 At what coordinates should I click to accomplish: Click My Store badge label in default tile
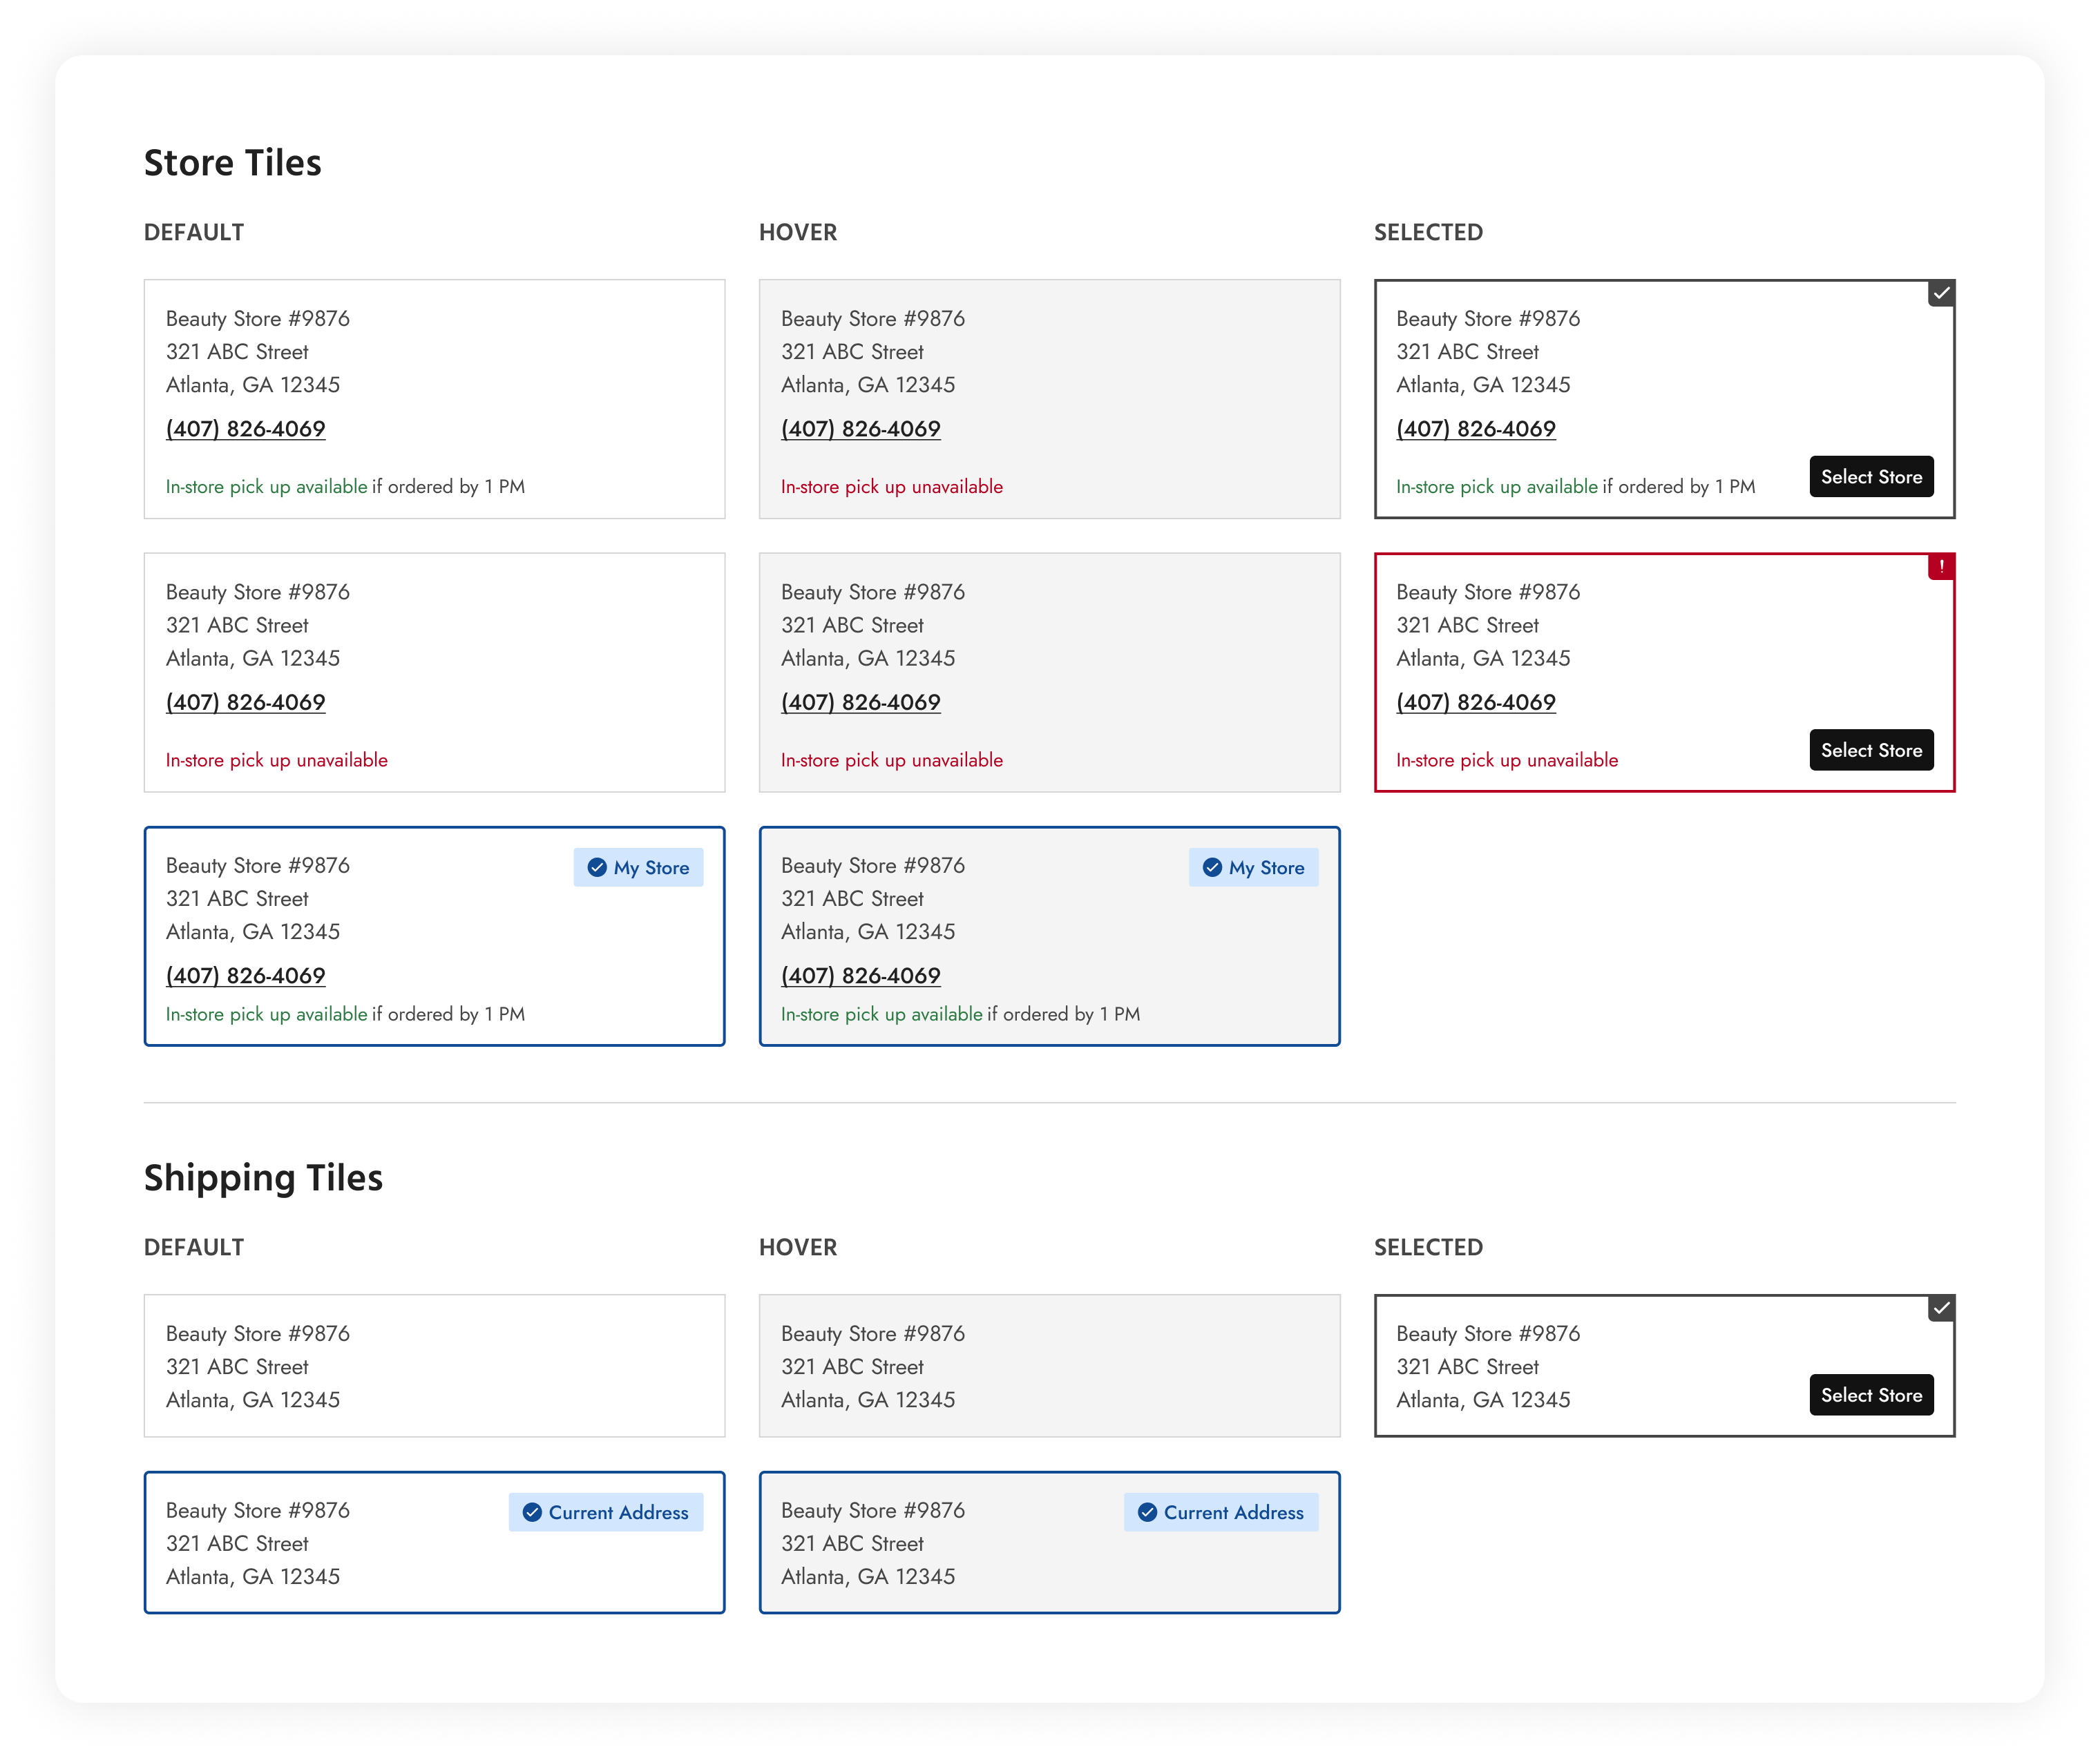[x=651, y=867]
